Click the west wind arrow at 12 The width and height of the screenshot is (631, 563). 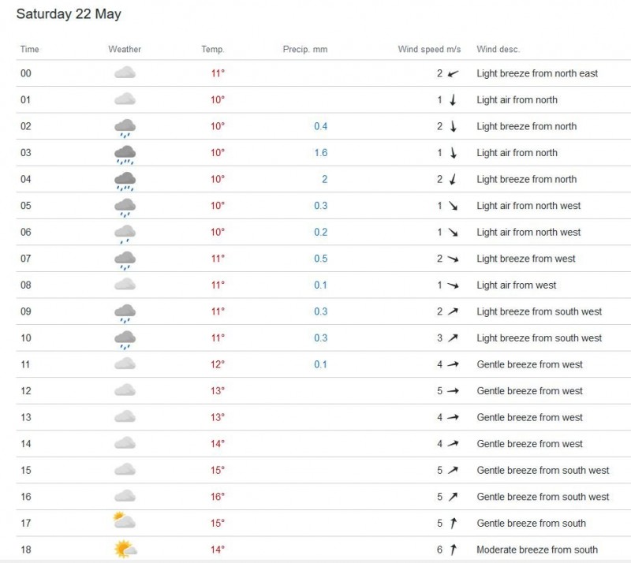453,391
